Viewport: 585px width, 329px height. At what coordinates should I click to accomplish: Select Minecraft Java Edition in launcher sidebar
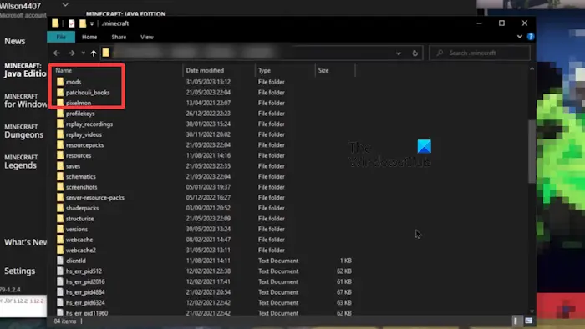click(24, 70)
